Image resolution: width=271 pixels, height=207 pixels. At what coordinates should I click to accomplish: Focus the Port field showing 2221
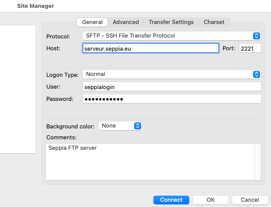(x=250, y=48)
